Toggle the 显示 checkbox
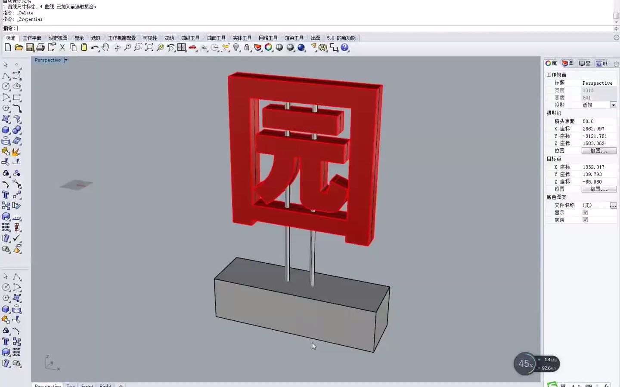This screenshot has height=387, width=620. pos(585,212)
